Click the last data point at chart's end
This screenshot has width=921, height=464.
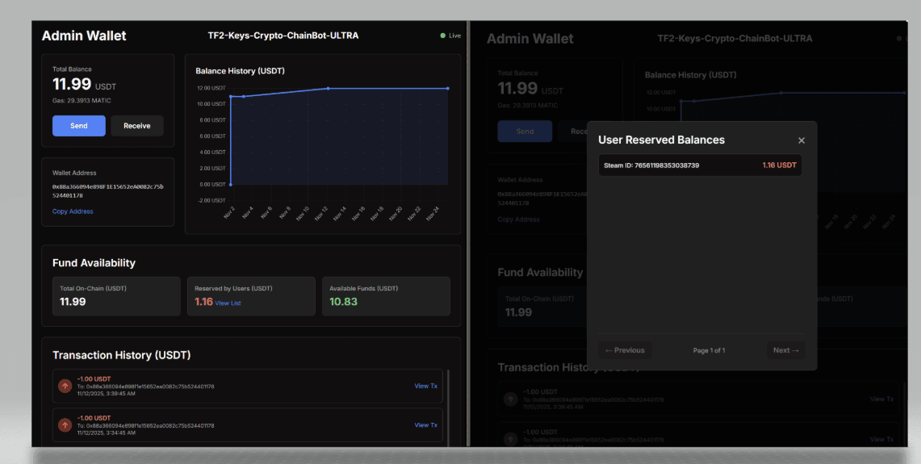447,88
